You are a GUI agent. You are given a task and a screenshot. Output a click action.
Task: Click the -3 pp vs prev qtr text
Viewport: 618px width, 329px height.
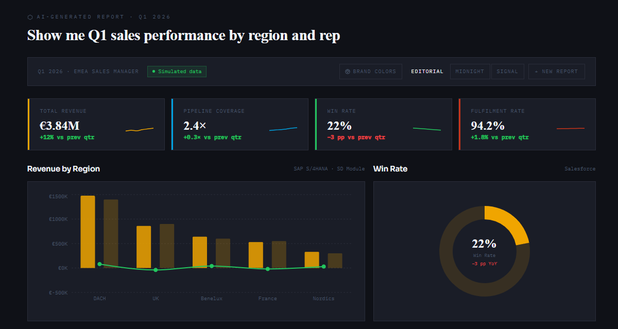coord(356,137)
